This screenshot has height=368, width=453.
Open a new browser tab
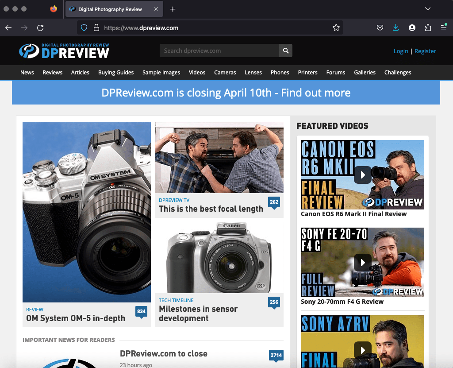point(173,9)
